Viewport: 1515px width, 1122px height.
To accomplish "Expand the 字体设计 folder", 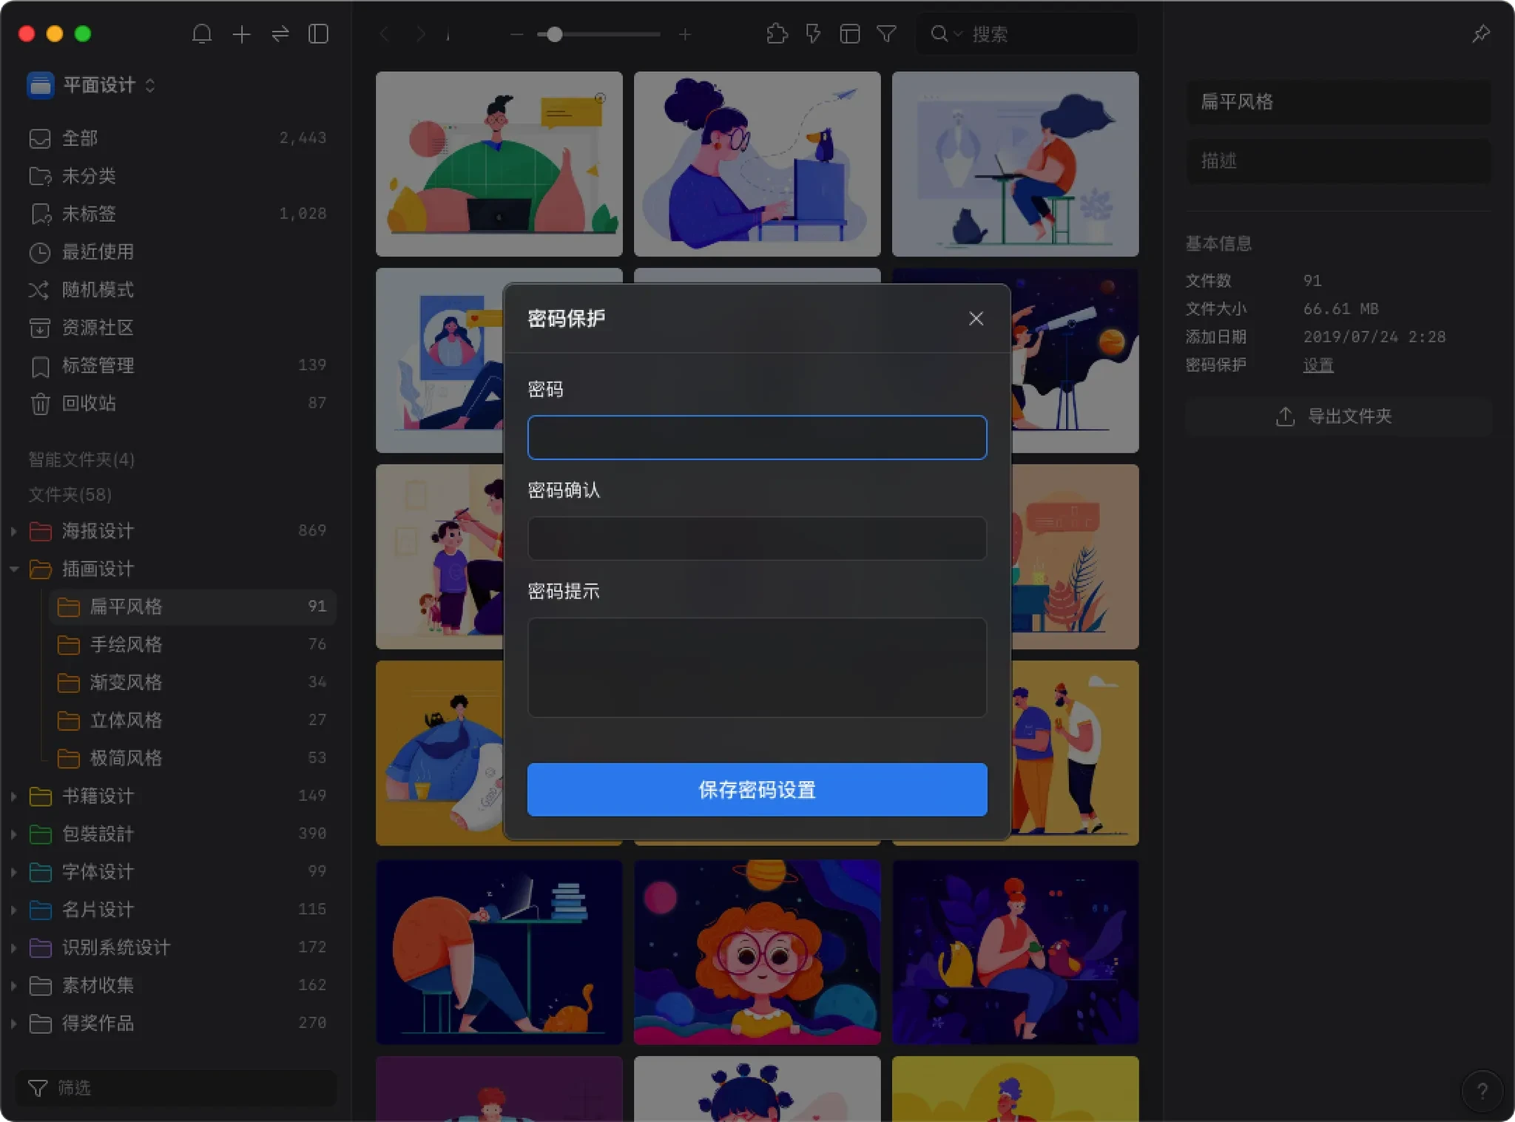I will click(x=13, y=872).
